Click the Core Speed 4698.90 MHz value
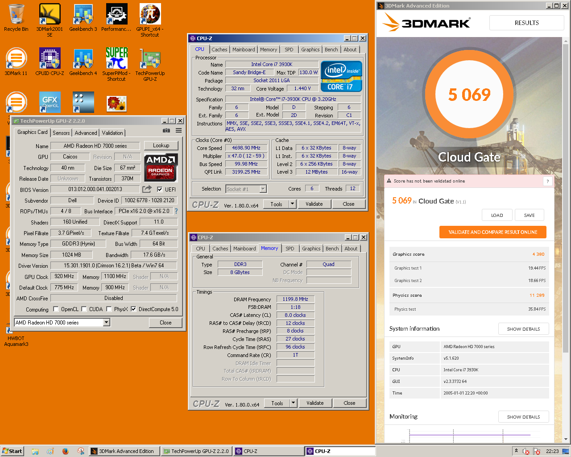This screenshot has width=571, height=457. 246,148
